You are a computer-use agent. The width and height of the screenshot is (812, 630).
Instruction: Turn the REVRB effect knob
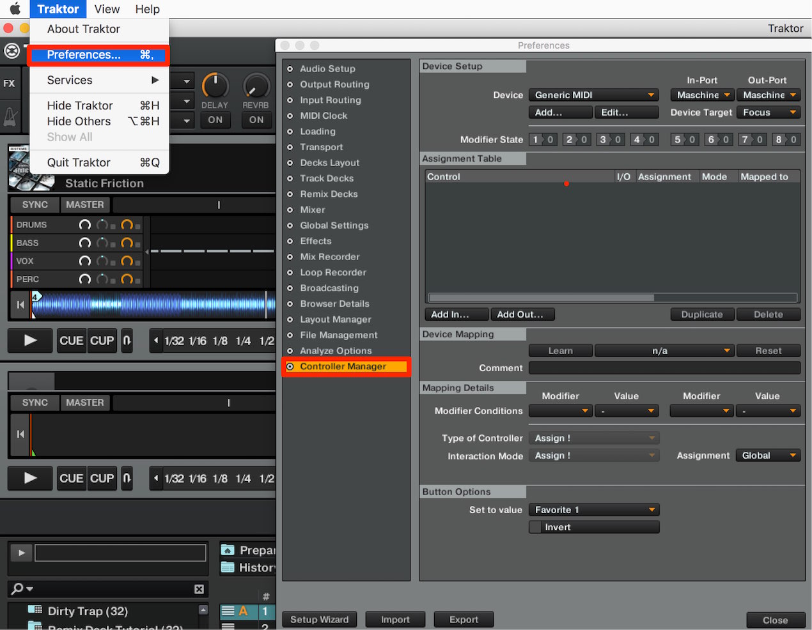click(x=256, y=86)
